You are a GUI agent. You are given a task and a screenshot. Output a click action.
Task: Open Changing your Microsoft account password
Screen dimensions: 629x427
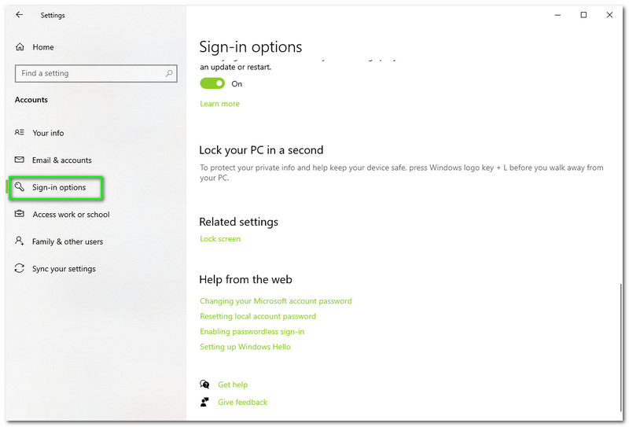[x=275, y=301]
